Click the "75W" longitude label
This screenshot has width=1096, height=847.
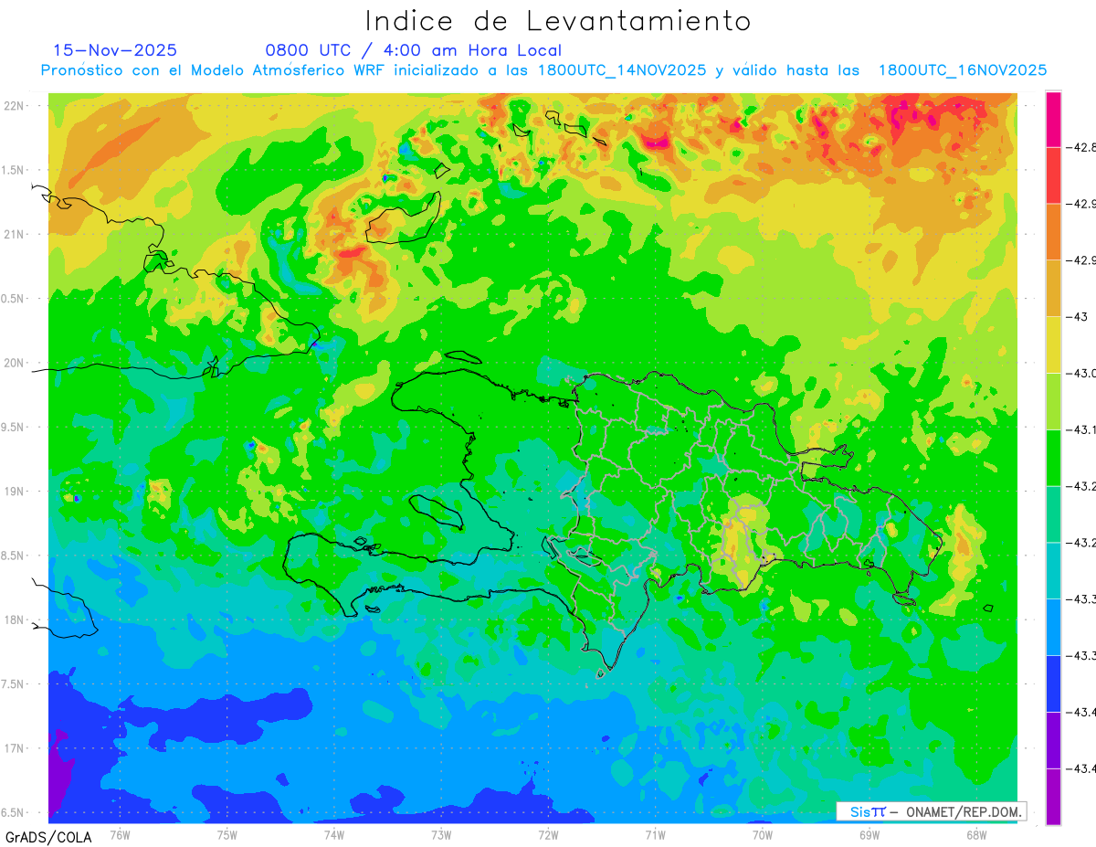click(x=227, y=835)
